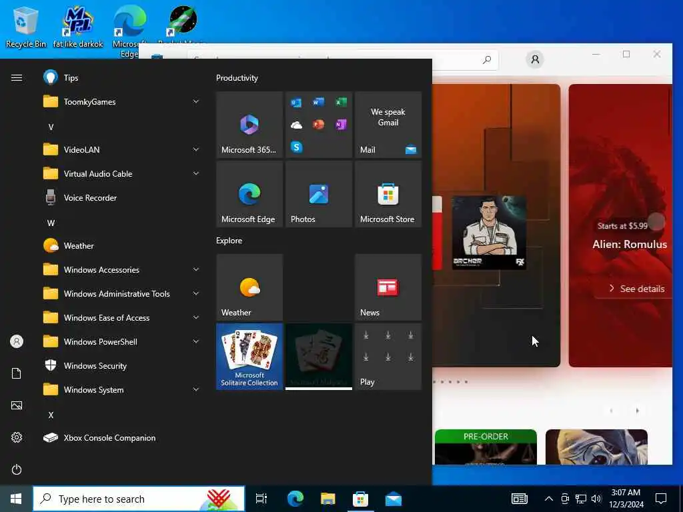683x512 pixels.
Task: Open Settings gear in Start sidebar
Action: (17, 437)
